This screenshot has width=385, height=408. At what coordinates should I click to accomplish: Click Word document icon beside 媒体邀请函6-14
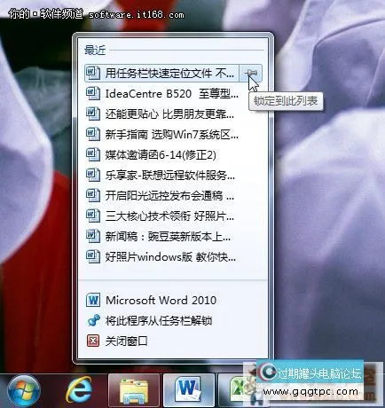(x=93, y=155)
